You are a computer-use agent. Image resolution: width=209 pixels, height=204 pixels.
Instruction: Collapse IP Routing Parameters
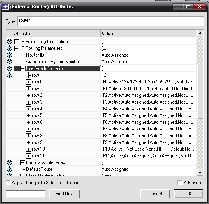click(x=17, y=48)
